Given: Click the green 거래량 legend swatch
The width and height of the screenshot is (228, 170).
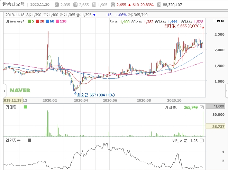Looking at the screenshot, I should pyautogui.click(x=26, y=107).
